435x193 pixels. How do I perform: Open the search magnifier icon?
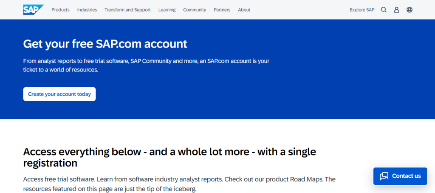384,10
